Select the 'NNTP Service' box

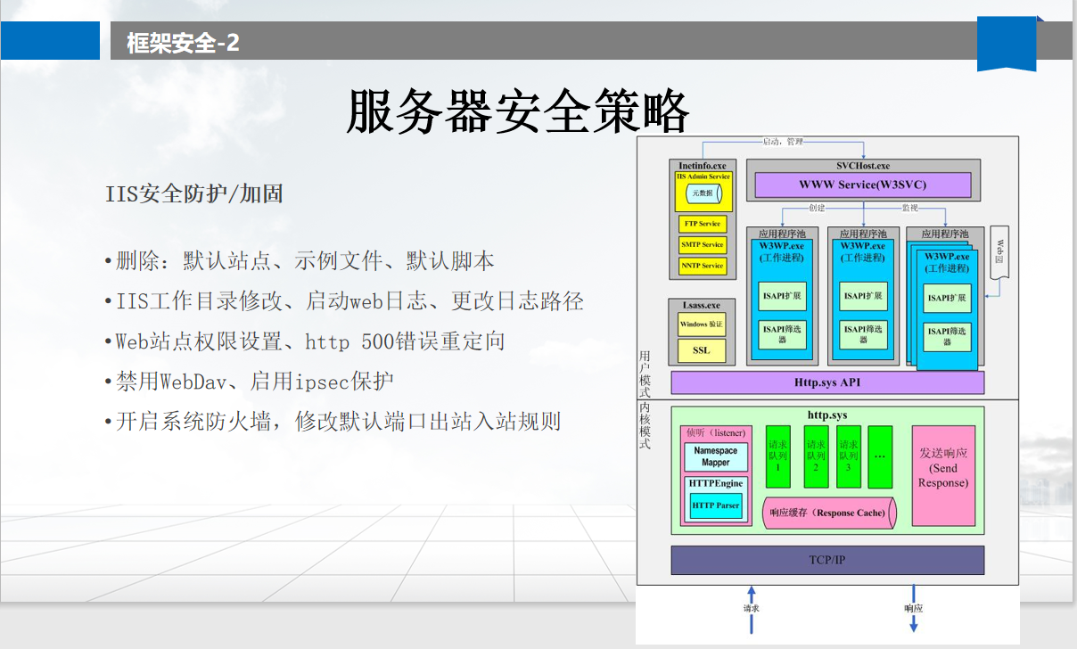click(703, 266)
